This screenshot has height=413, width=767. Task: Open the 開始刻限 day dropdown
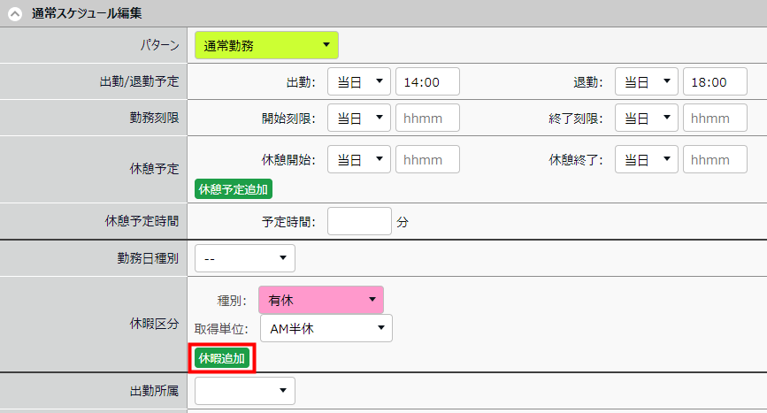tap(358, 118)
